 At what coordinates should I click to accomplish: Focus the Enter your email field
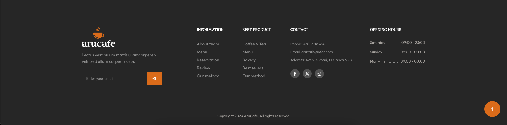coord(115,78)
